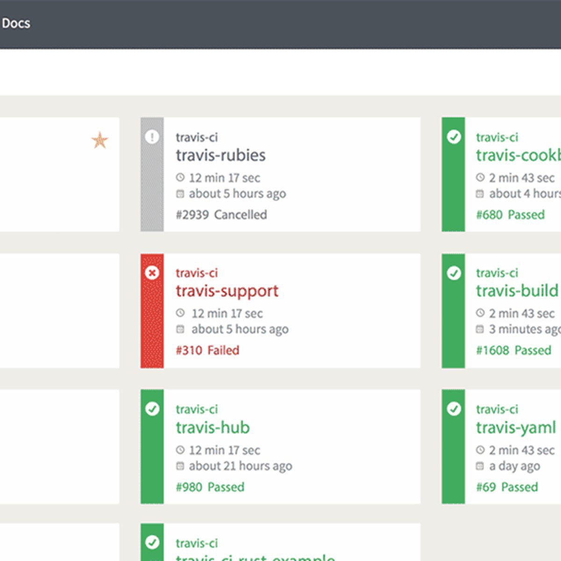Click travis-ci owner above travis-hub

(197, 409)
